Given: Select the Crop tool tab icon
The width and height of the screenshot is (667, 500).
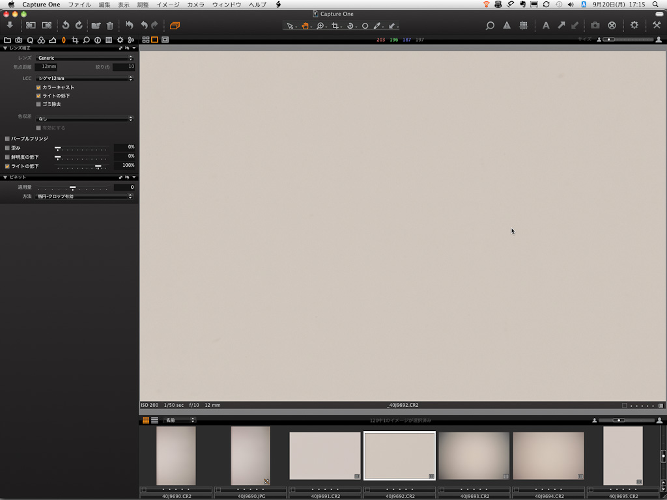Looking at the screenshot, I should (x=75, y=40).
